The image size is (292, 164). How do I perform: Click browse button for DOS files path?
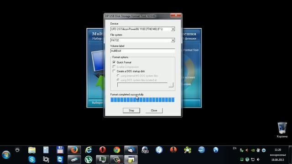(171, 85)
